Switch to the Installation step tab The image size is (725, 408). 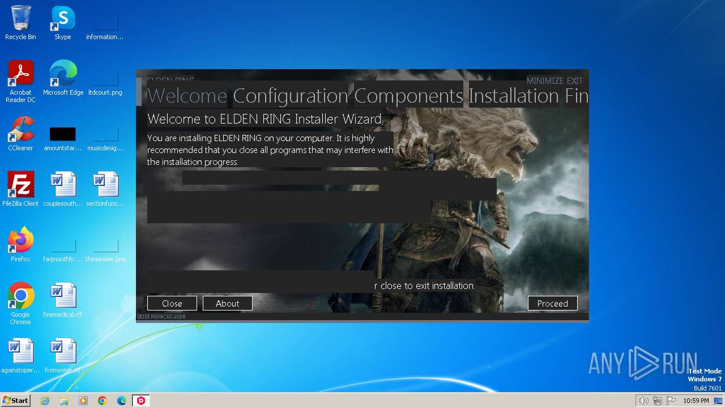[x=514, y=96]
